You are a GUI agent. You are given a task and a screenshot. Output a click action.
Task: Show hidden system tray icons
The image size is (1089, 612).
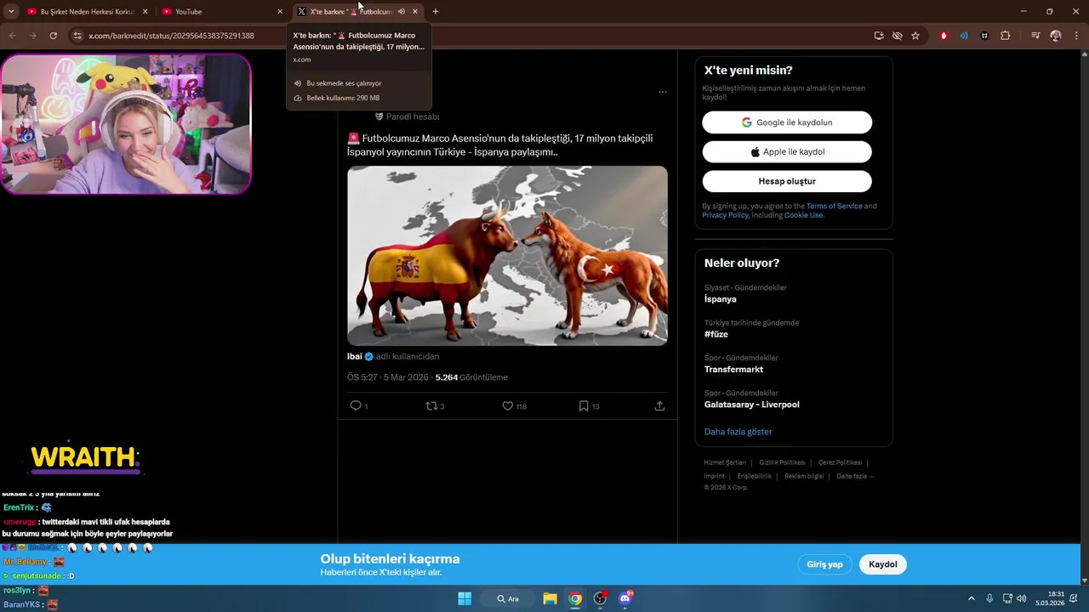click(x=972, y=598)
